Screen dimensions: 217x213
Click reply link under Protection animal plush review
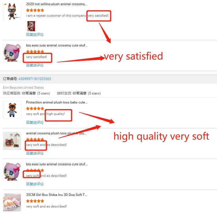(35, 123)
